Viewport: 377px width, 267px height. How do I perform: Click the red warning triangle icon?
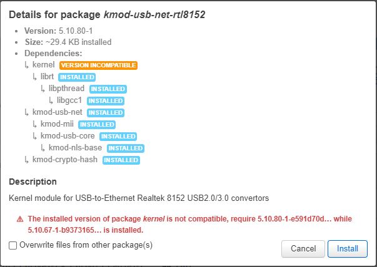(x=19, y=219)
